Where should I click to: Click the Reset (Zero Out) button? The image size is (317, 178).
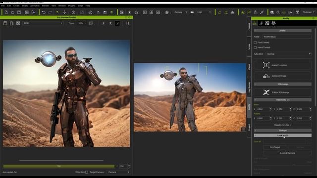tap(283, 125)
